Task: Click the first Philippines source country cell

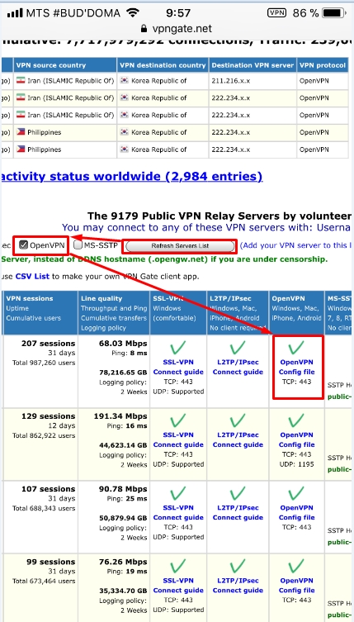Action: [x=65, y=132]
